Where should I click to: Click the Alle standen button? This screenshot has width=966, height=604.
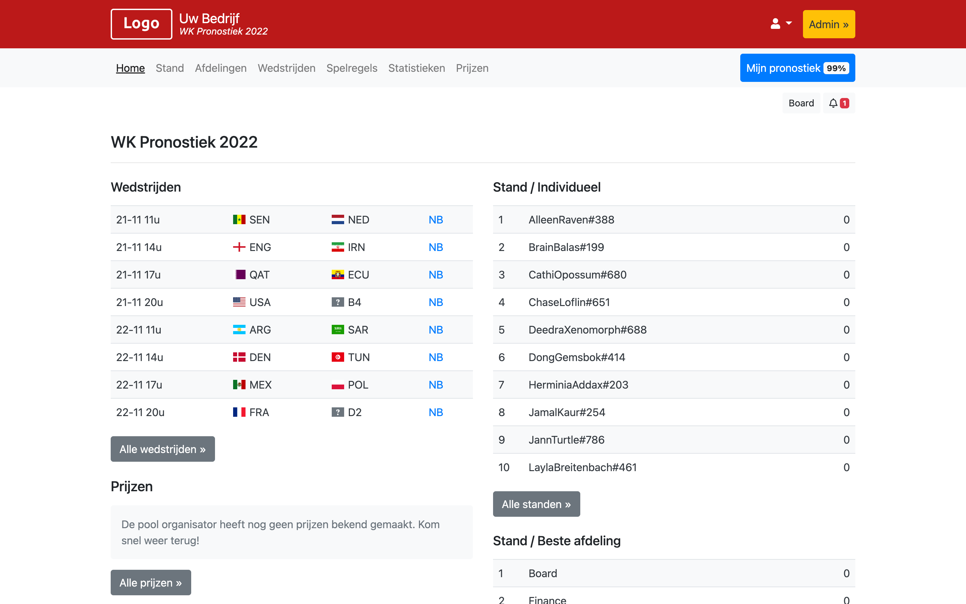(536, 504)
